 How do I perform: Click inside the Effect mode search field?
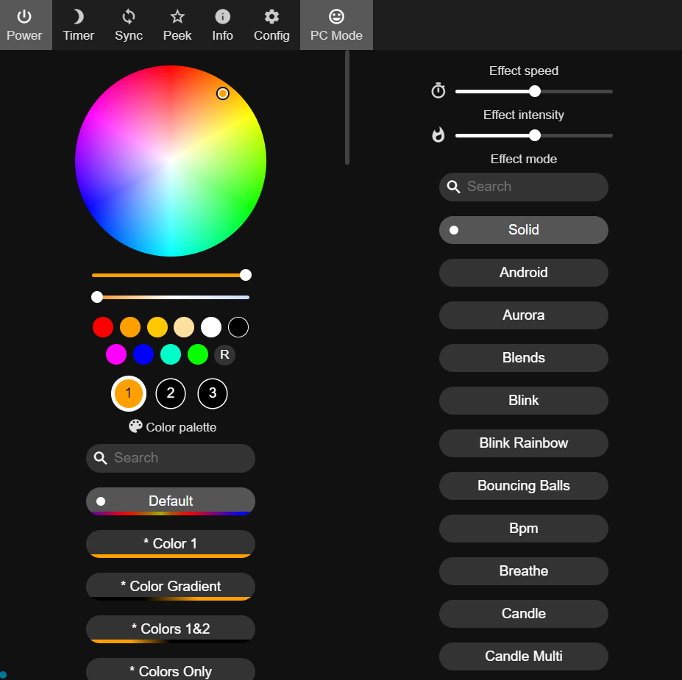pyautogui.click(x=523, y=187)
